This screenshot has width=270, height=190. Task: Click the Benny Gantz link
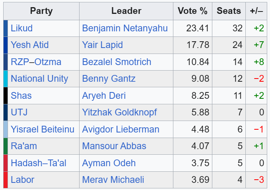[109, 79]
